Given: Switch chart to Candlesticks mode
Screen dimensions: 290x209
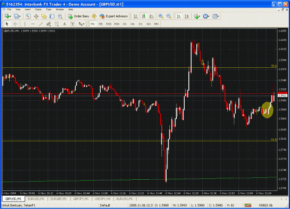Looking at the screenshot, I should click(143, 16).
